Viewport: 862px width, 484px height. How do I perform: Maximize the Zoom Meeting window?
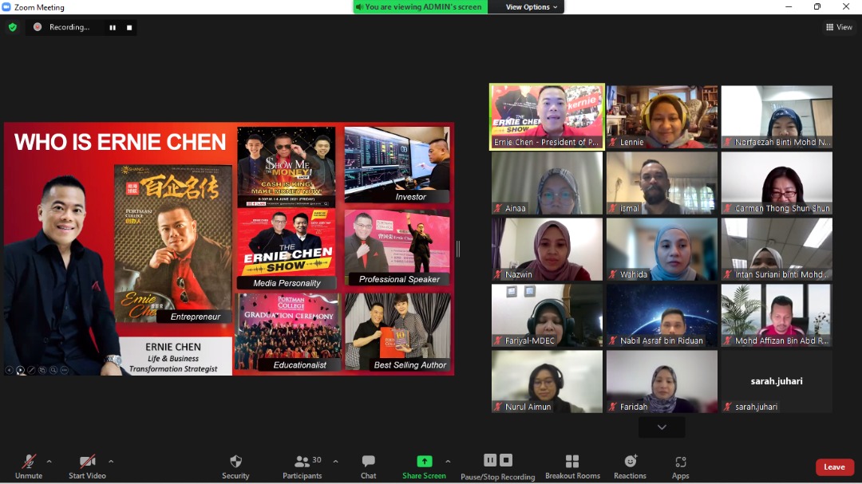[817, 6]
